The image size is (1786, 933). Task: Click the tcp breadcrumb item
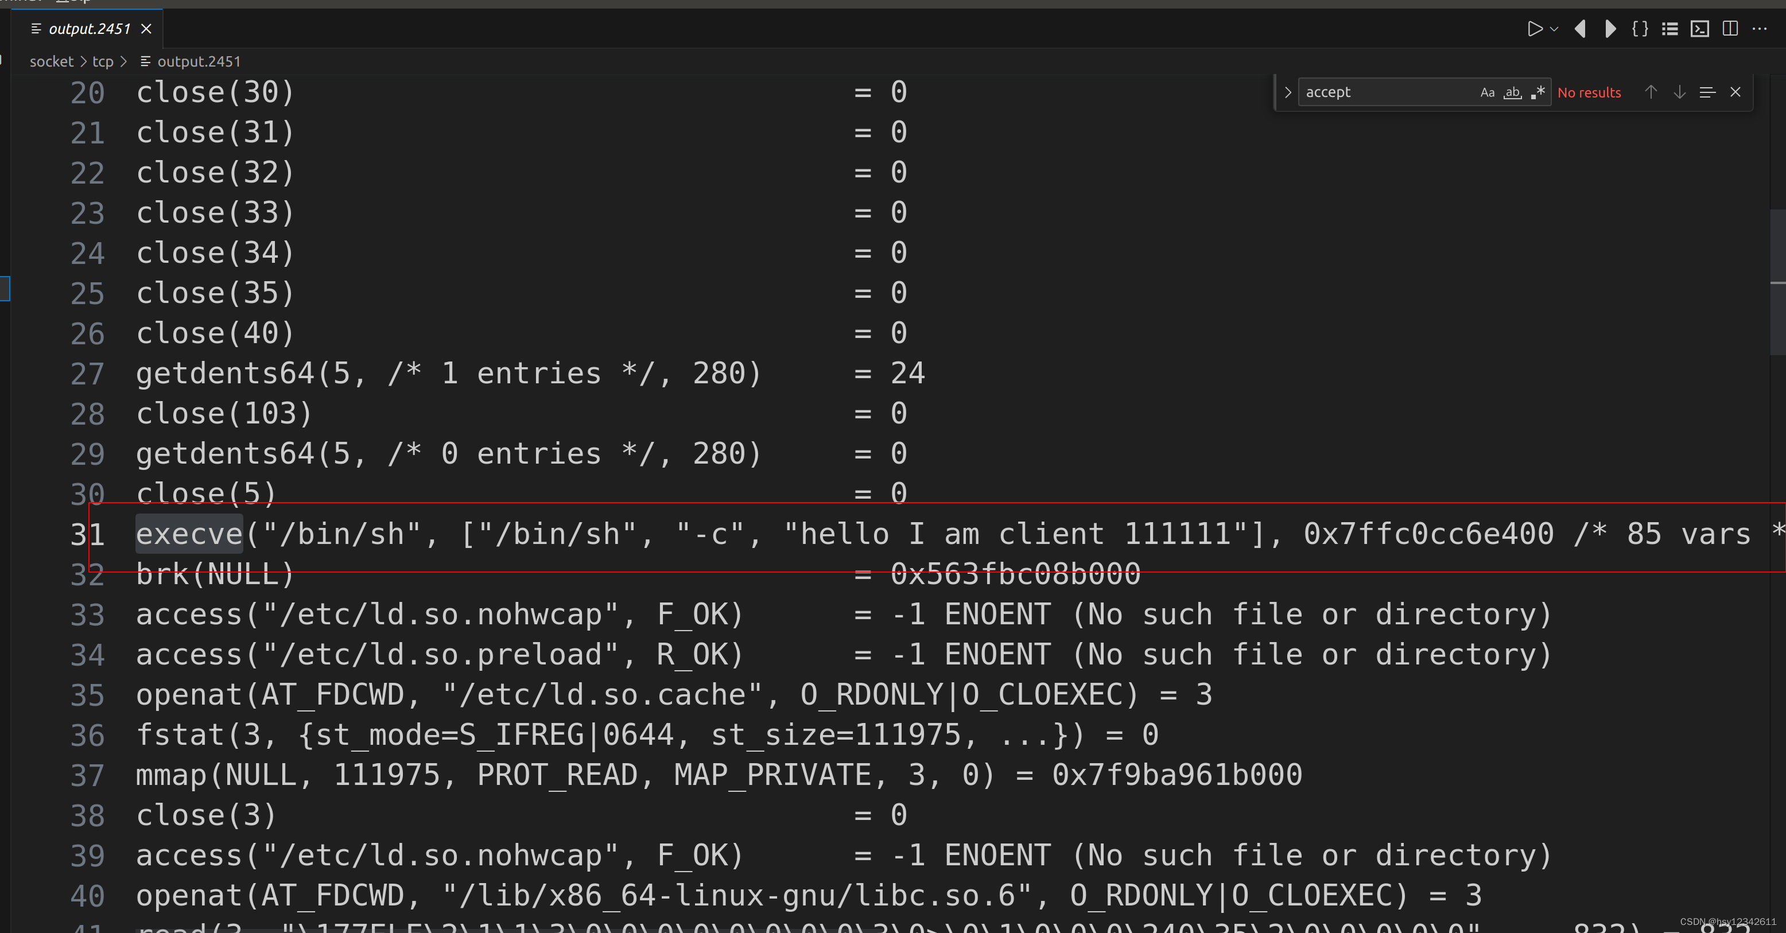pos(103,62)
